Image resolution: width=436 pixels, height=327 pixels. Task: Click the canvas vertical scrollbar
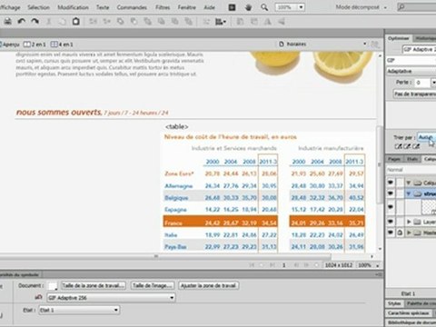pos(380,165)
